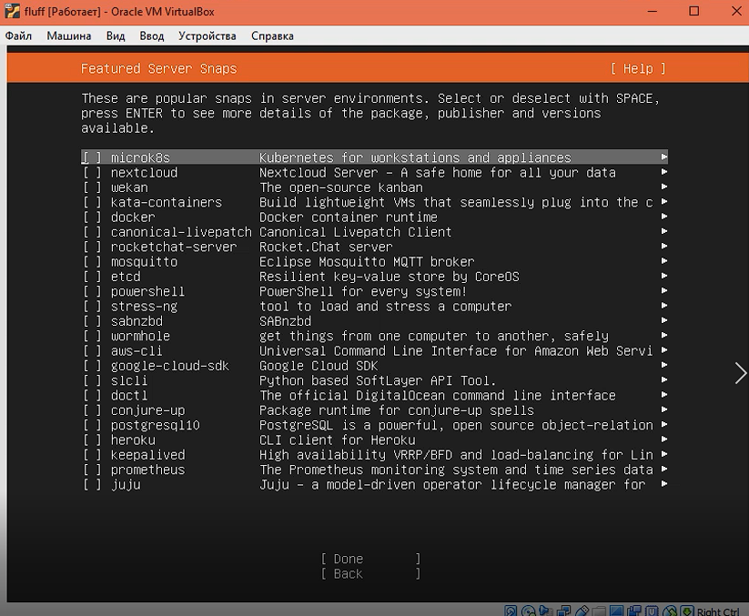The width and height of the screenshot is (749, 616).
Task: Open the Справка menu
Action: click(272, 35)
